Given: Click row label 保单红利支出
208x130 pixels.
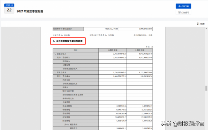Looking at the screenshot, I should click(x=68, y=99).
